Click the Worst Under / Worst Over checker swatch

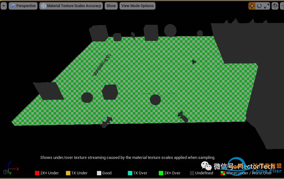223,173
